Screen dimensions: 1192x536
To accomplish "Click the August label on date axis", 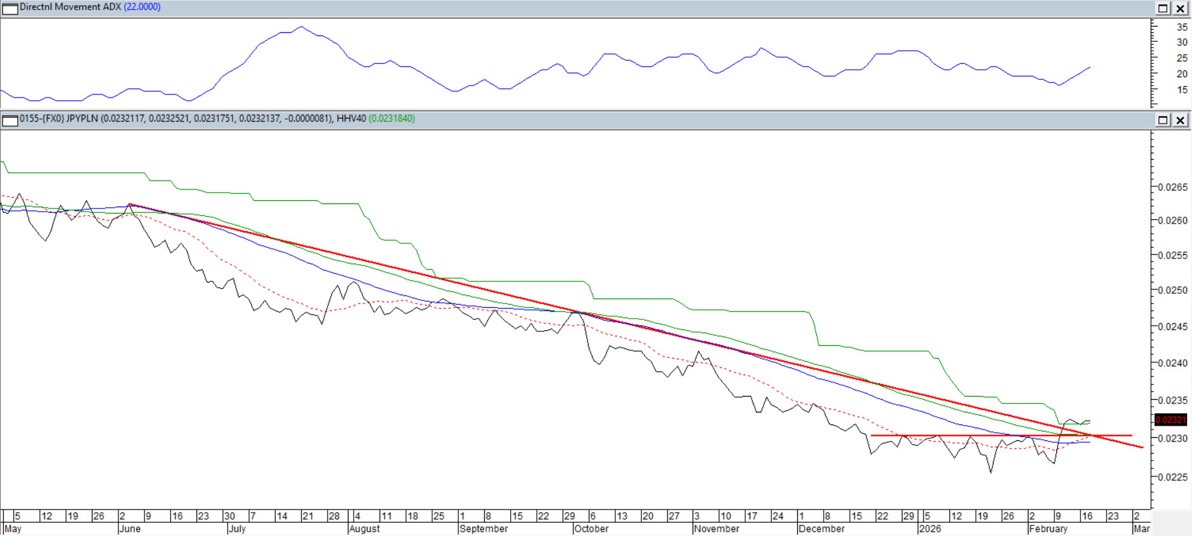I will click(364, 529).
